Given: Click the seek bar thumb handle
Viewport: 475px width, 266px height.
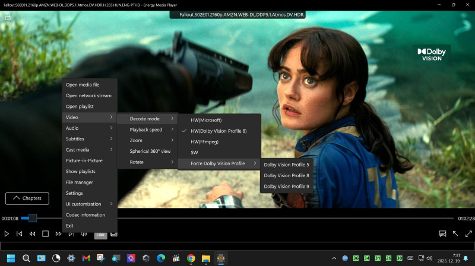Looking at the screenshot, I should 33,218.
